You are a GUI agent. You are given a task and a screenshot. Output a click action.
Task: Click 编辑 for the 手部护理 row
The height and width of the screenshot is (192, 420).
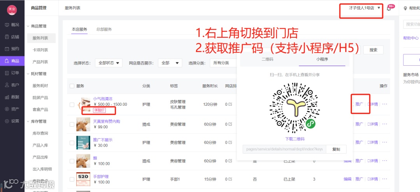pyautogui.click(x=347, y=179)
